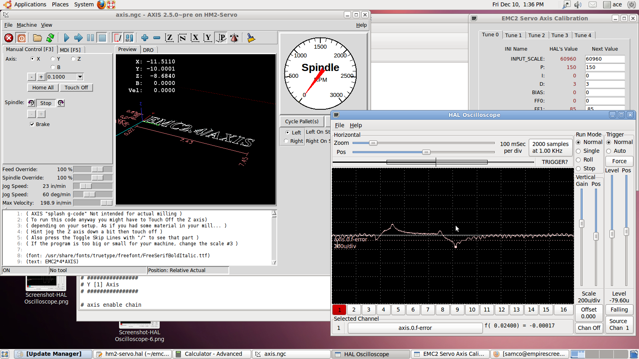Switch to Tune 3 tab in calibration

[x=560, y=35]
